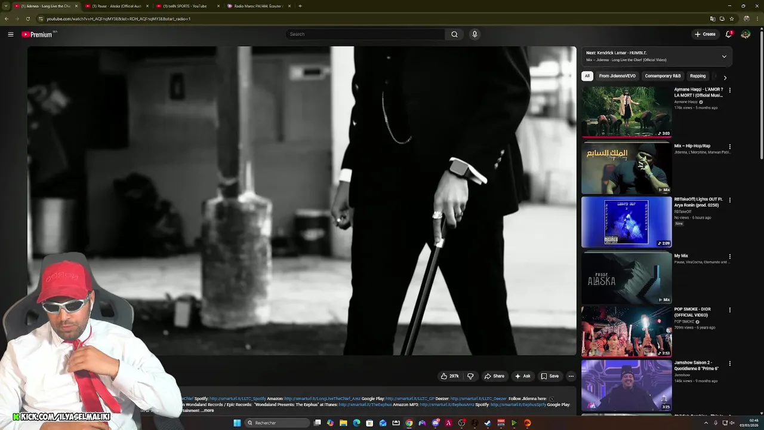Screen dimensions: 764x430
Task: Open the POP SMOKE DIOR thumbnail
Action: (x=626, y=331)
